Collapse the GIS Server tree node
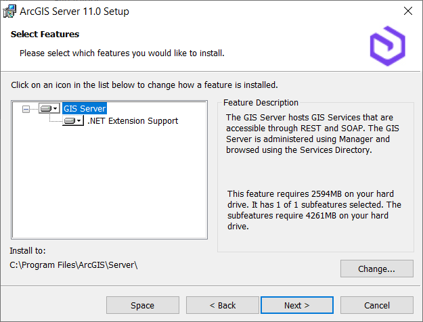Viewport: 423px width, 322px height. [x=26, y=108]
